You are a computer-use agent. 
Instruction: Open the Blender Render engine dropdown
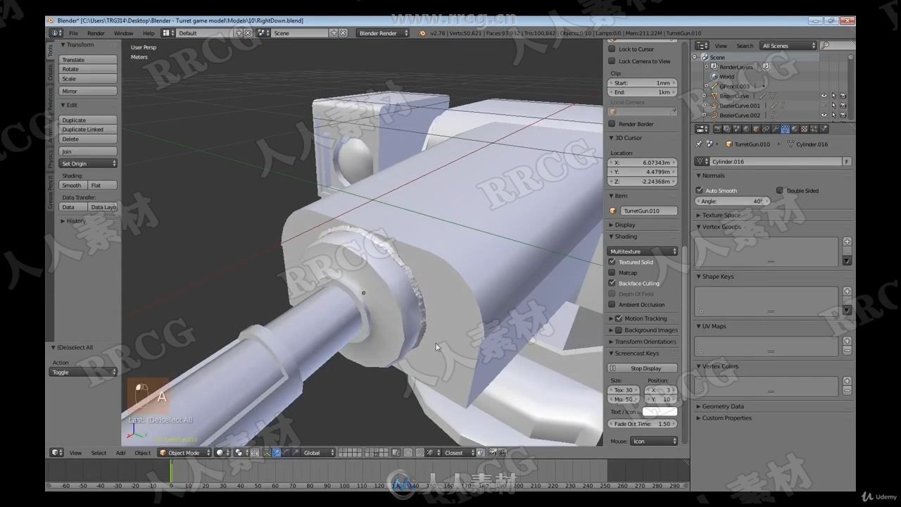click(384, 33)
